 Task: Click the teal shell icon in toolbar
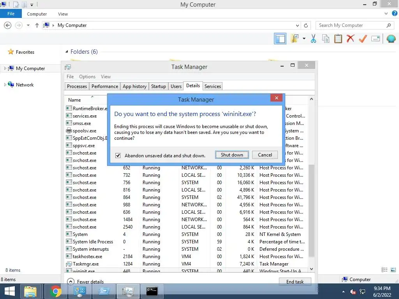[x=391, y=39]
